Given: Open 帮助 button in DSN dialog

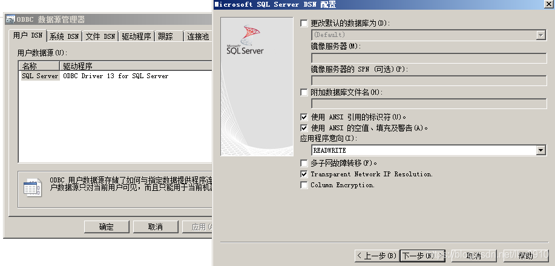Looking at the screenshot, I should (x=525, y=256).
